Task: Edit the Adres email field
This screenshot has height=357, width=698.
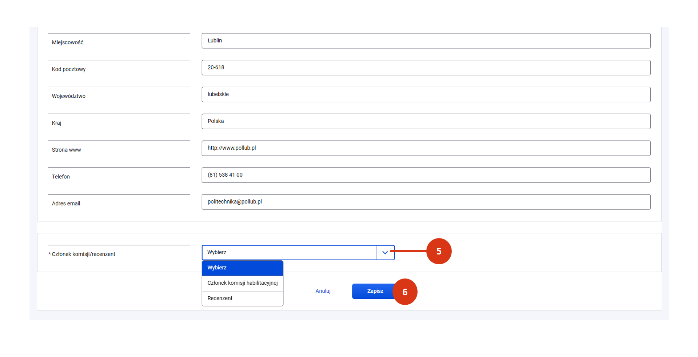Action: (426, 202)
